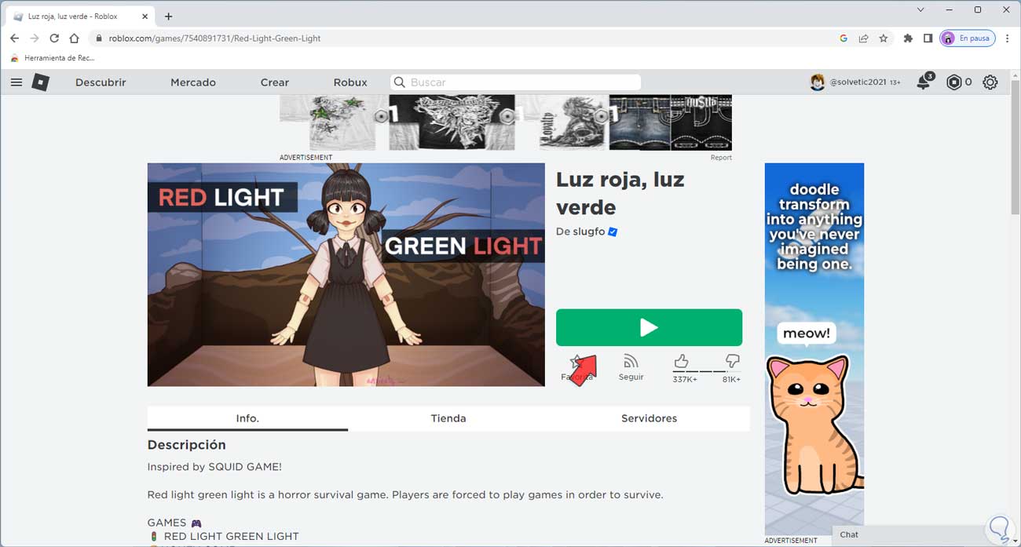This screenshot has width=1021, height=547.
Task: Click the browser address bar URL
Action: [x=214, y=38]
